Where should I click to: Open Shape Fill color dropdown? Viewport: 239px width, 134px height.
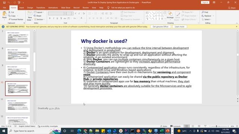pos(187,12)
